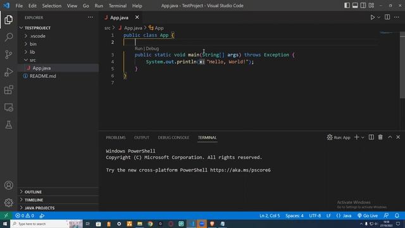Image resolution: width=405 pixels, height=228 pixels.
Task: Toggle bottom panel layout icon
Action: [x=355, y=6]
